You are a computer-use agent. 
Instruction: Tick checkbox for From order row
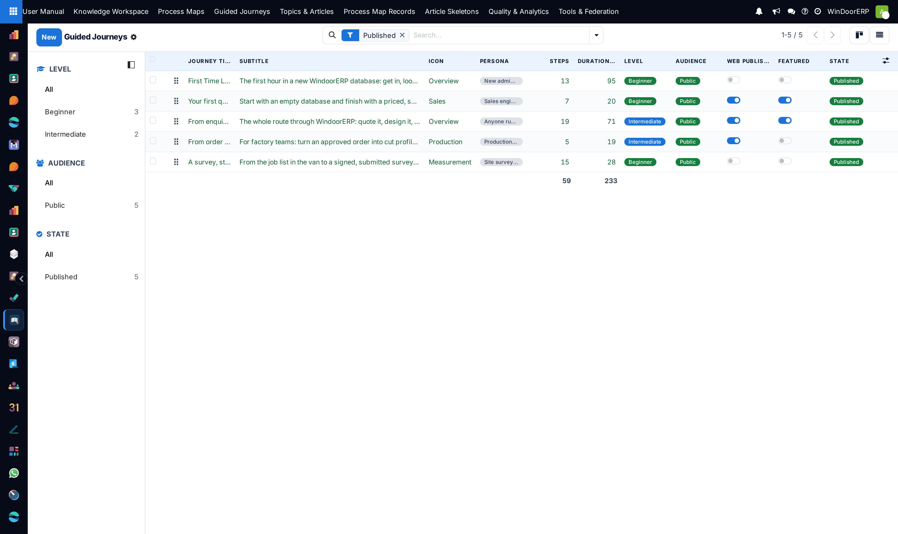pos(153,141)
